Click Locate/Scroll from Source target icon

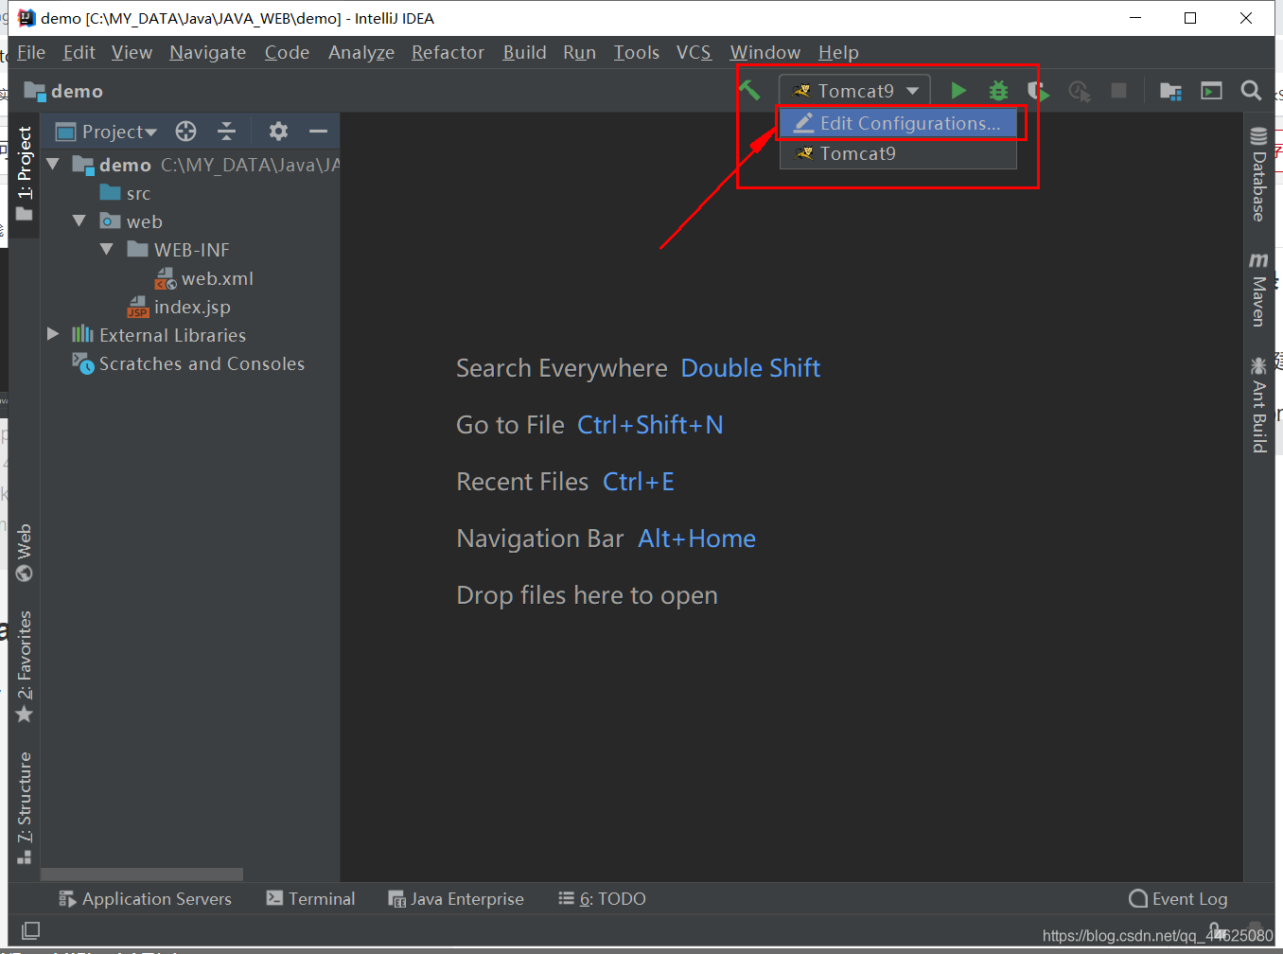click(186, 131)
